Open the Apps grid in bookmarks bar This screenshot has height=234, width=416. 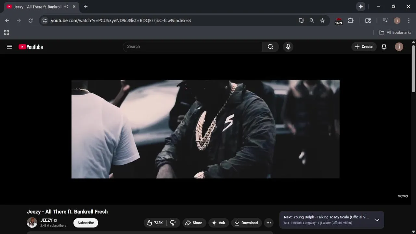point(6,32)
